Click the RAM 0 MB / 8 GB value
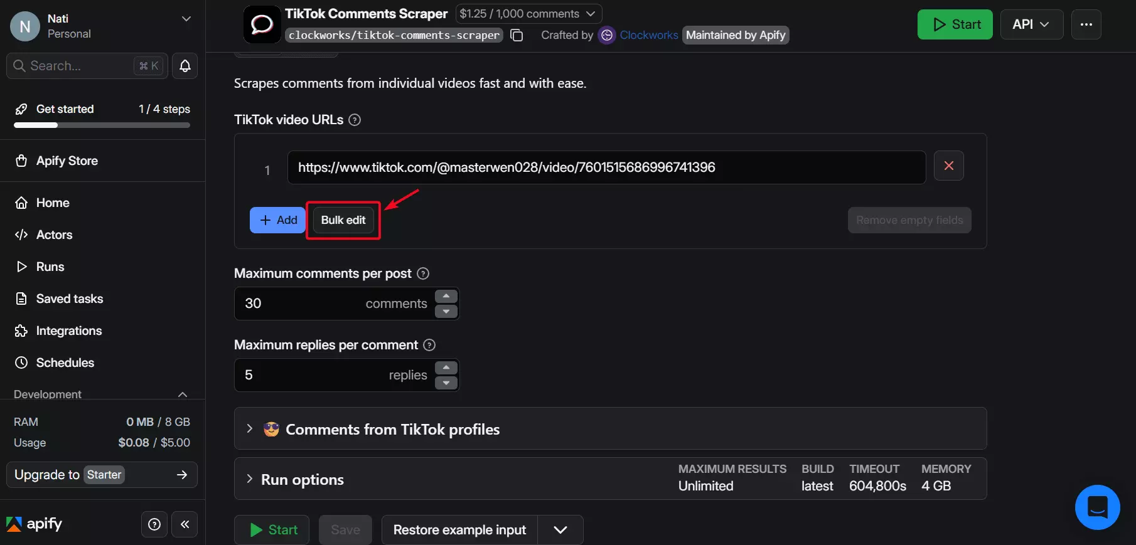Image resolution: width=1136 pixels, height=545 pixels. point(158,422)
